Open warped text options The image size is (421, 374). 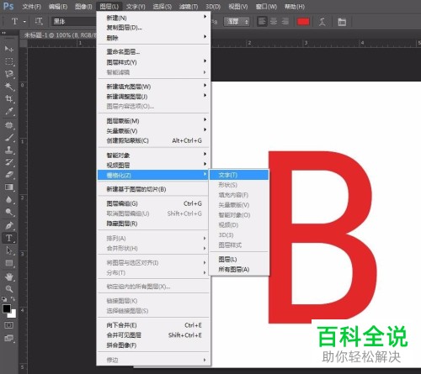[322, 22]
